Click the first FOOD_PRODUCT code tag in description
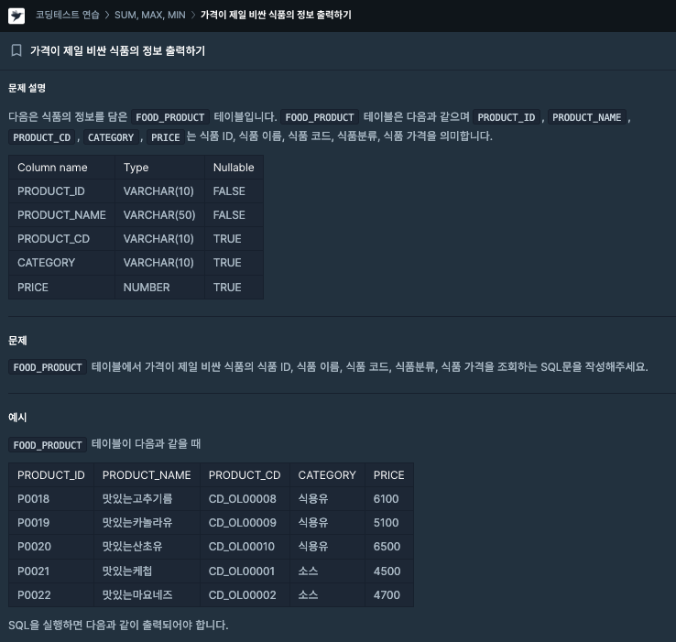This screenshot has width=676, height=642. (x=170, y=117)
